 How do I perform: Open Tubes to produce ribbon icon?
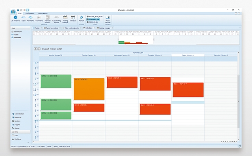point(48,19)
